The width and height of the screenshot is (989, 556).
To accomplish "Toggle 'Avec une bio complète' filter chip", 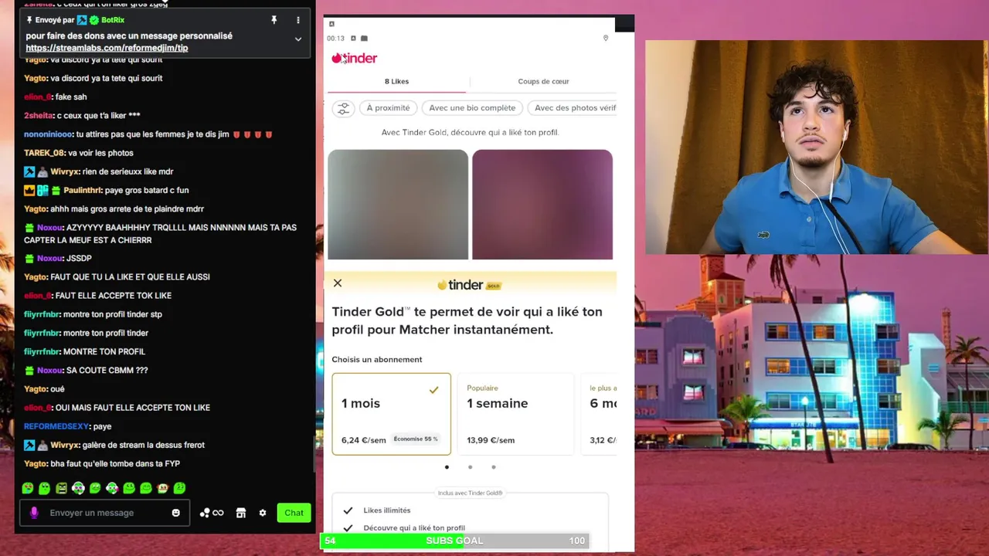I will coord(472,108).
